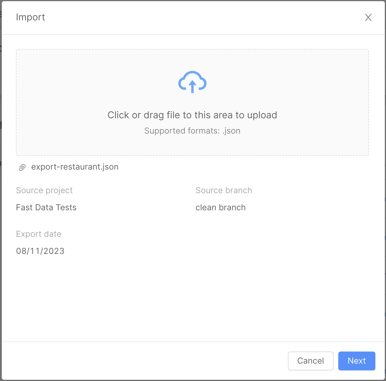Viewport: 386px width, 381px height.
Task: Click the 'Supported formats: .json' hint text
Action: coord(192,131)
